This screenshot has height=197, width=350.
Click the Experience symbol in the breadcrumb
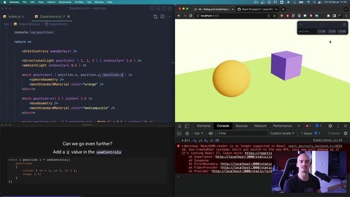click(58, 24)
